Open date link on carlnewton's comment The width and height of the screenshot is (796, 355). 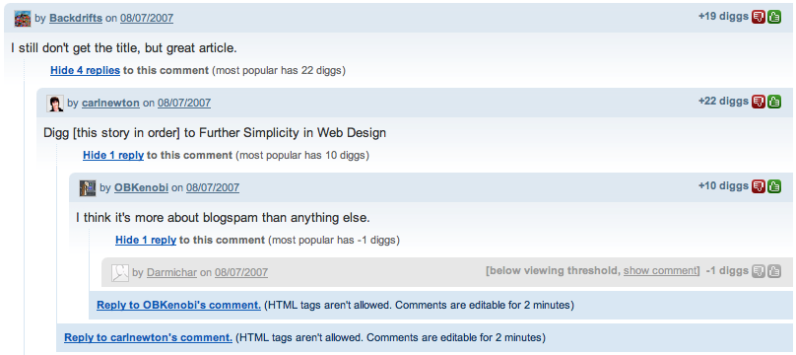click(184, 104)
